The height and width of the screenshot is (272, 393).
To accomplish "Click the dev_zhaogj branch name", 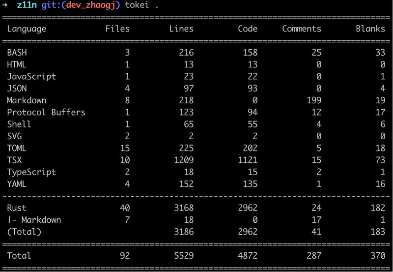I will [90, 5].
